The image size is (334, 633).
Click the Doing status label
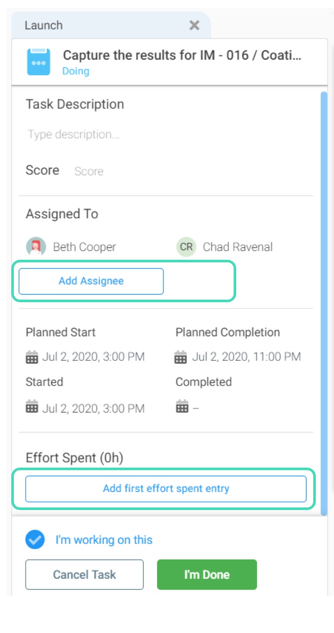[76, 71]
